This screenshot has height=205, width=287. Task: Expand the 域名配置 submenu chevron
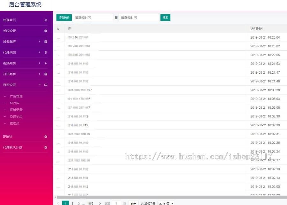coord(40,41)
